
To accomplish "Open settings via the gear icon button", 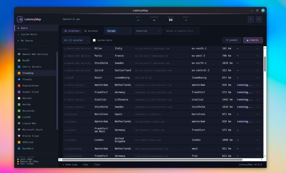I will coord(259,19).
